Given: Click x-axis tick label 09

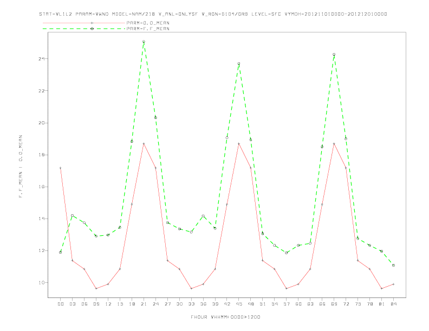Looking at the screenshot, I should tap(96, 304).
